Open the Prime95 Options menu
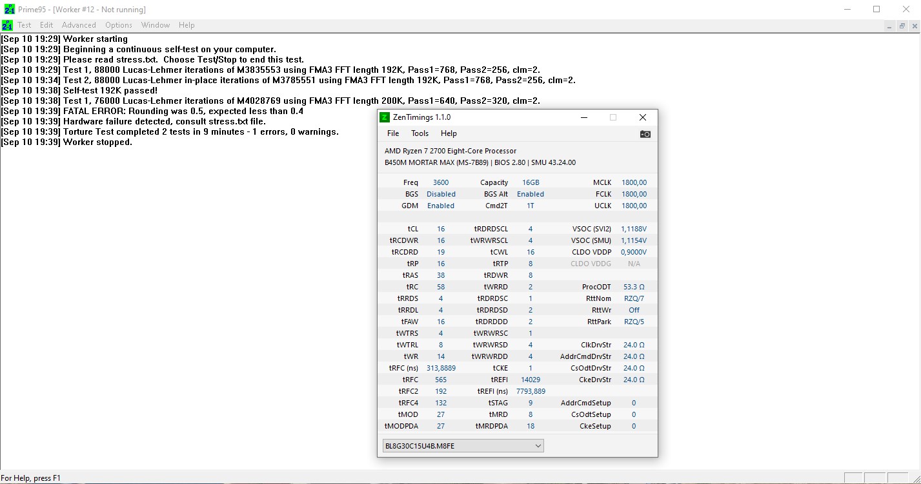Viewport: 921px width, 484px height. coord(119,25)
